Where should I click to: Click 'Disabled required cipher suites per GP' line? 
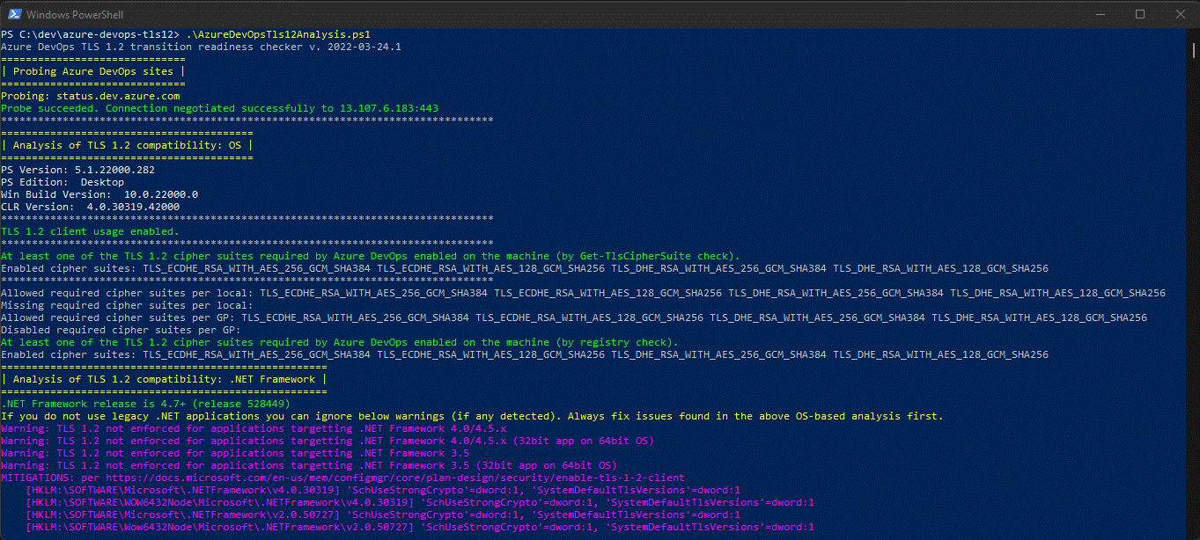tap(121, 330)
